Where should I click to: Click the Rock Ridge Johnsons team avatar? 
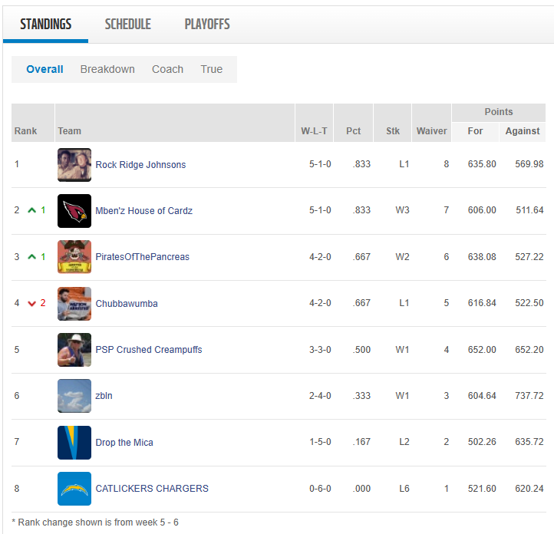(x=74, y=165)
